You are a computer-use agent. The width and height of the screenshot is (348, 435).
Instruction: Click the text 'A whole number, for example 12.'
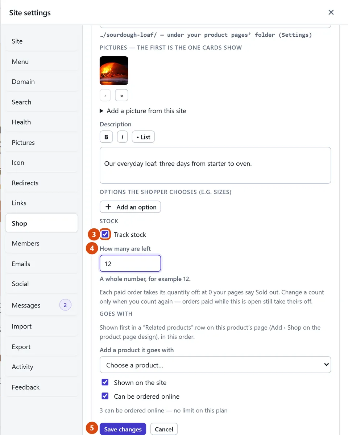pyautogui.click(x=145, y=279)
